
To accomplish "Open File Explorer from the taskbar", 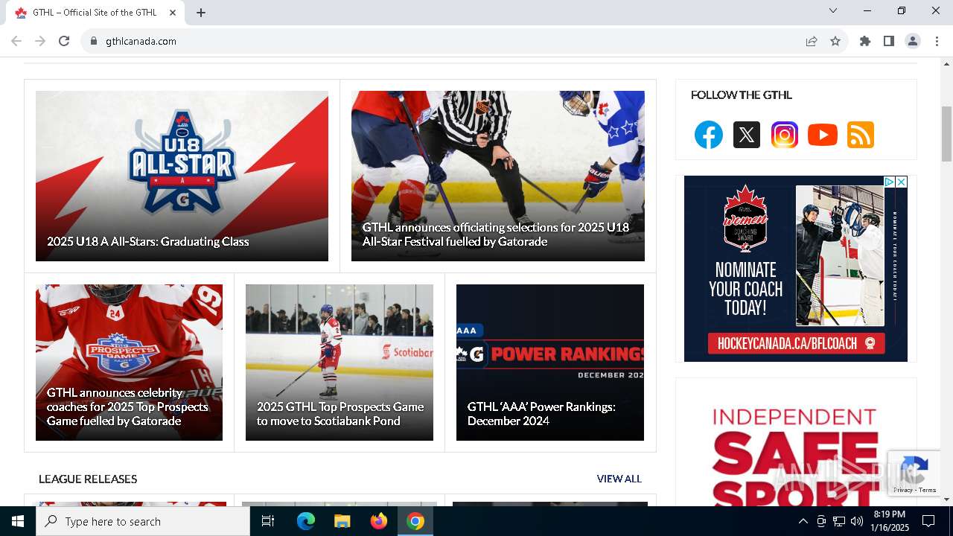I will pos(342,521).
